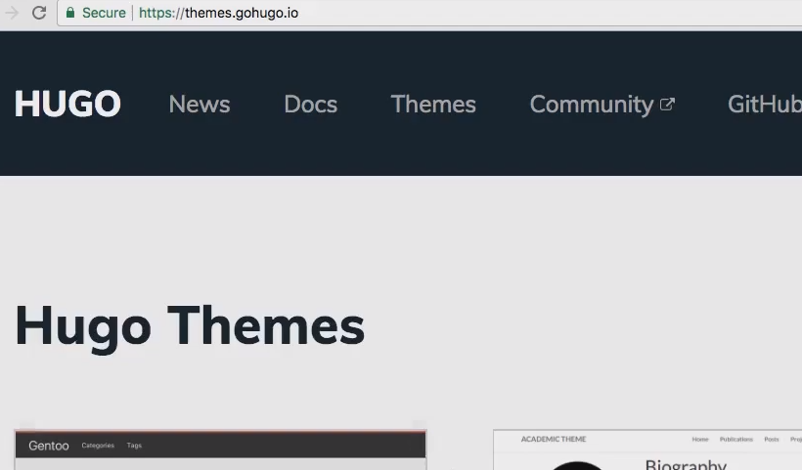Click Posts in Academic theme preview
The image size is (802, 470).
click(x=772, y=440)
